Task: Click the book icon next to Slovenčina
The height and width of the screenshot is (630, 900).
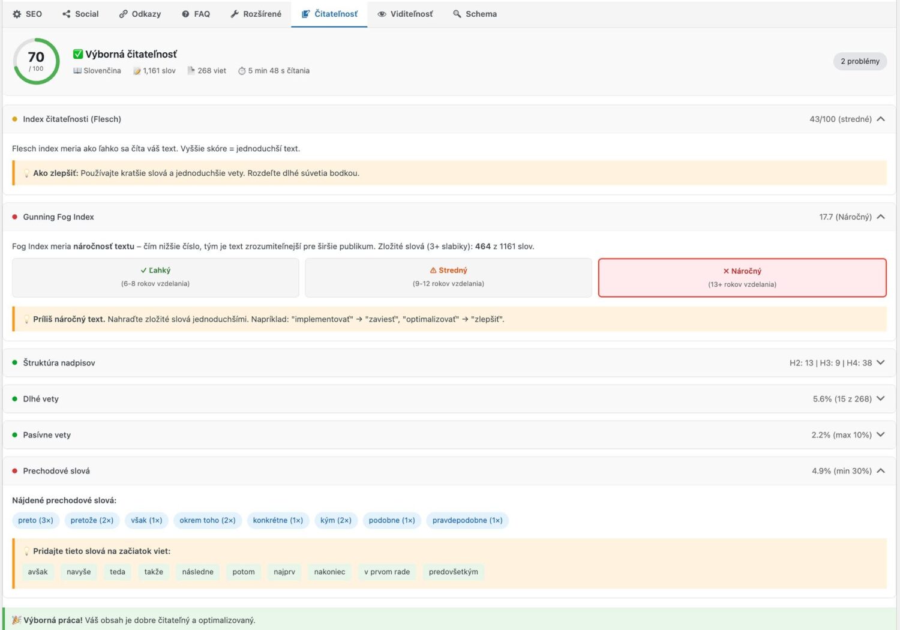Action: (x=77, y=71)
